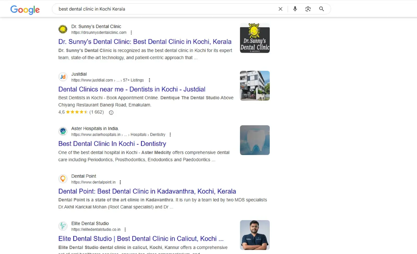Open Dental Point Kadavanthra result title
Viewport: 417px width, 254px height.
click(147, 191)
